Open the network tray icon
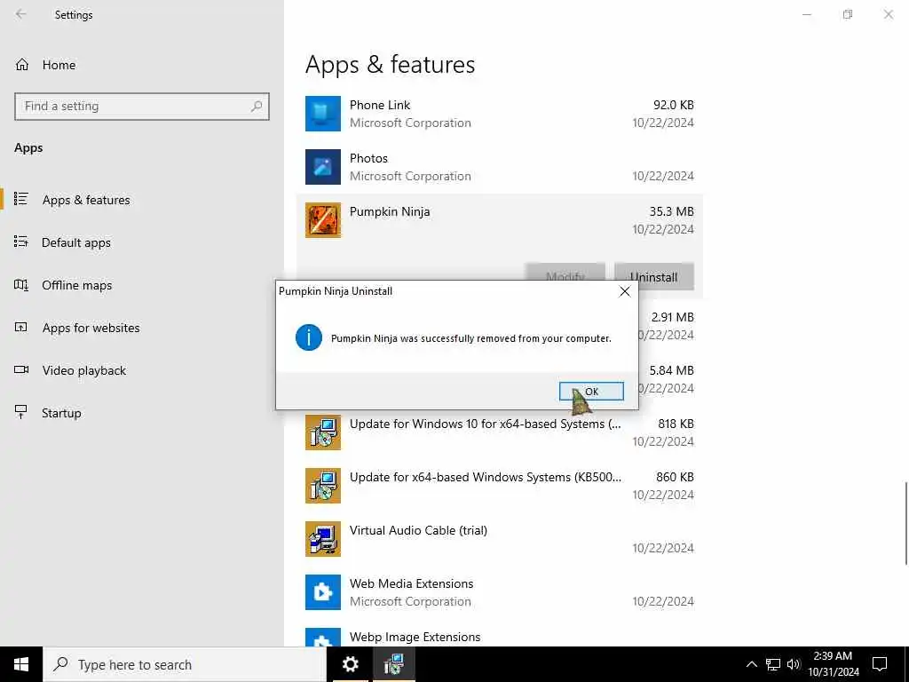This screenshot has width=909, height=682. pyautogui.click(x=773, y=664)
